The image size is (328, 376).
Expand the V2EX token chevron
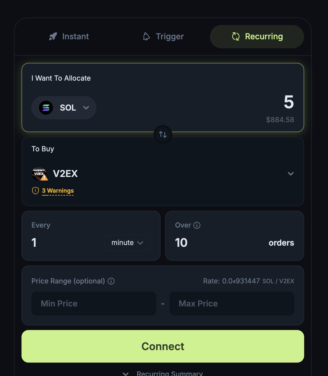click(x=290, y=174)
